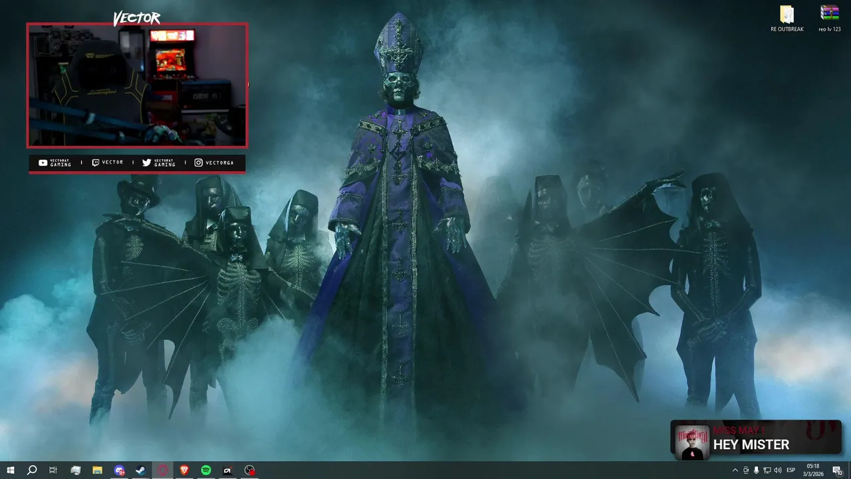Click the Miss May I album art
This screenshot has height=479, width=851.
click(691, 442)
